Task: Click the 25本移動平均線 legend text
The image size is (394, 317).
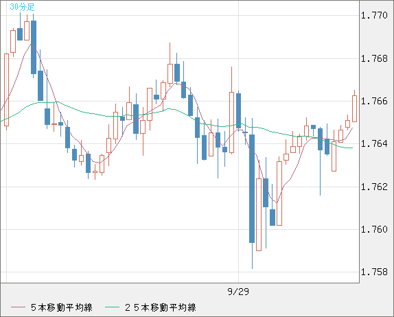Action: click(161, 307)
